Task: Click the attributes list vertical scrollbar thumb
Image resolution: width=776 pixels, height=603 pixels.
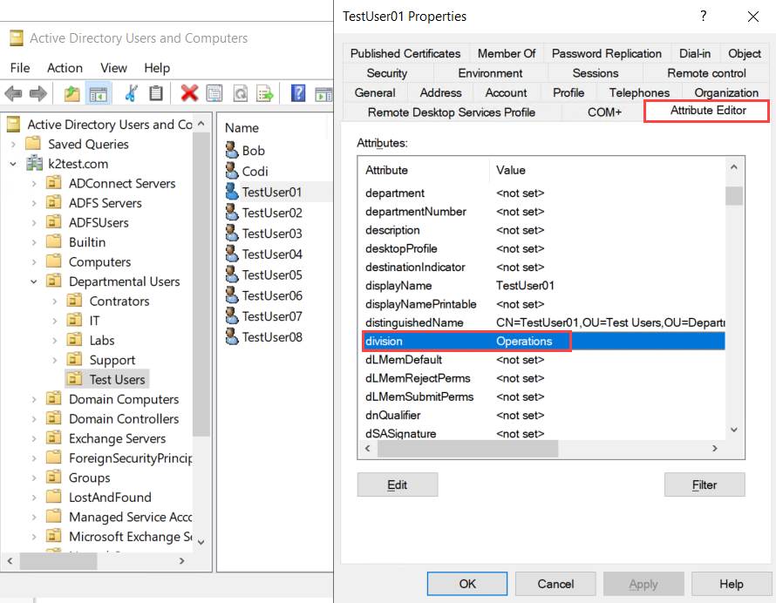Action: (x=734, y=195)
